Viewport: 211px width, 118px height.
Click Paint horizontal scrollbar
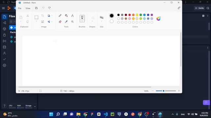click(x=85, y=87)
